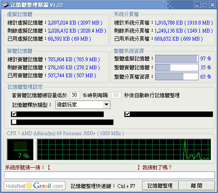Click the threshold field showing 50

[75, 95]
